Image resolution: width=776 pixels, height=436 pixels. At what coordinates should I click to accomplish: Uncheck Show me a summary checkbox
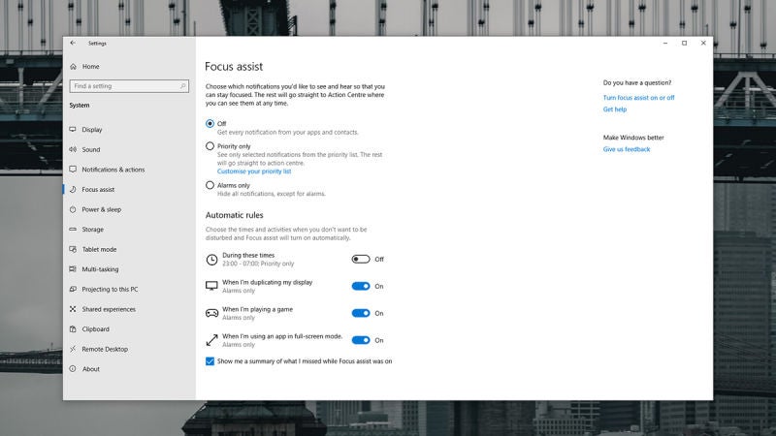point(210,360)
